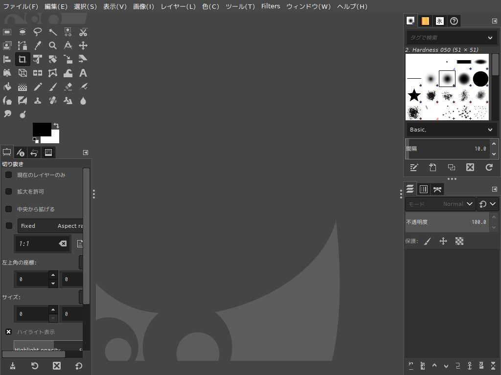
Task: Select the Move tool
Action: (83, 45)
